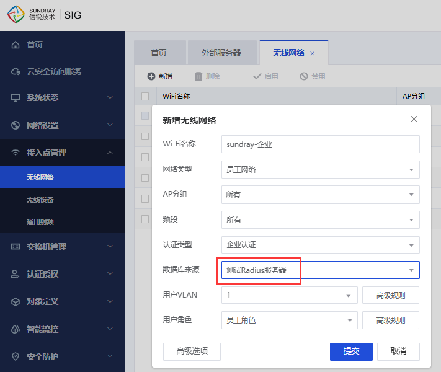
Task: Expand the 交换机管理 menu chevron
Action: click(110, 246)
